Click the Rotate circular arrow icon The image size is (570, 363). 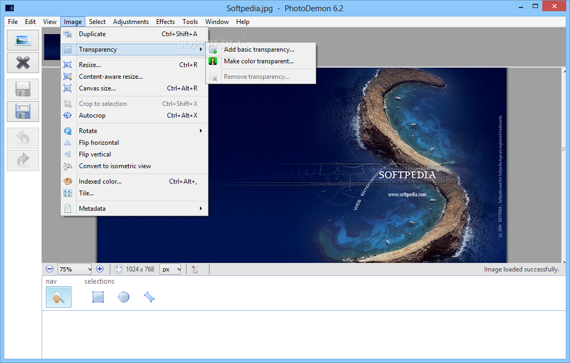(x=68, y=131)
